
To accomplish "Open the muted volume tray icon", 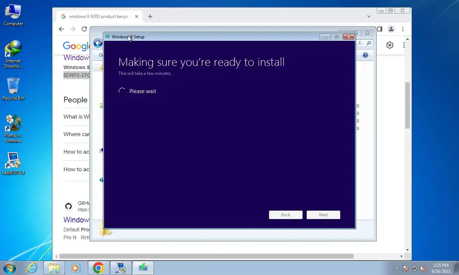I will pyautogui.click(x=423, y=268).
